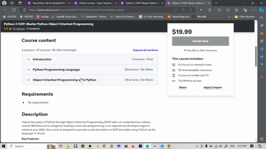This screenshot has width=266, height=149.
Task: Open Other favorites folder
Action: pyautogui.click(x=245, y=17)
